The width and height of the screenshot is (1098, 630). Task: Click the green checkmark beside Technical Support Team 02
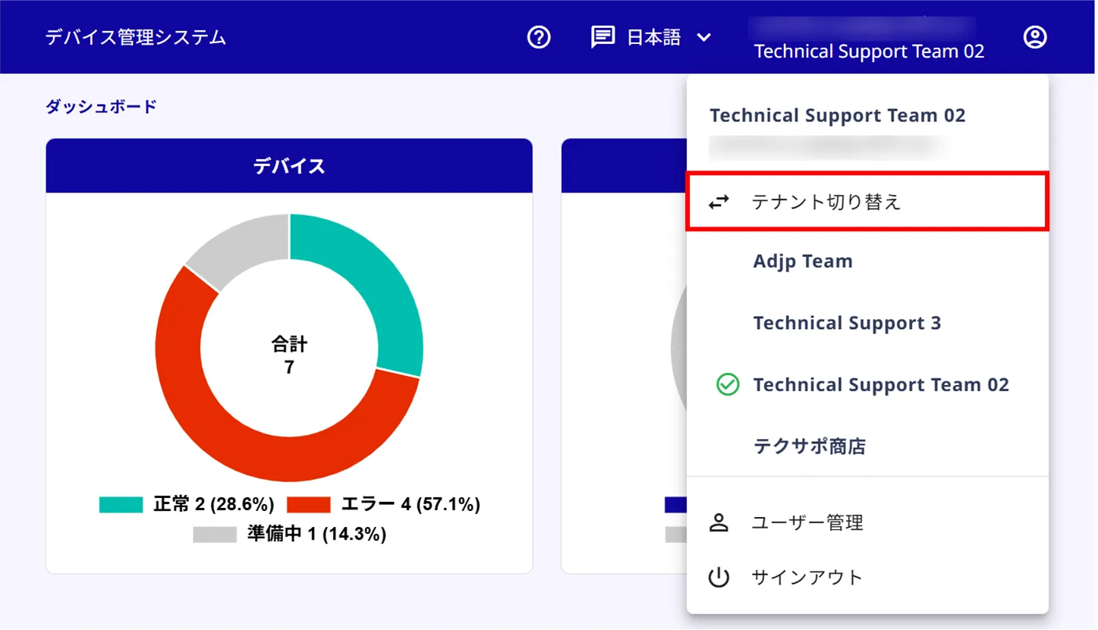[728, 385]
